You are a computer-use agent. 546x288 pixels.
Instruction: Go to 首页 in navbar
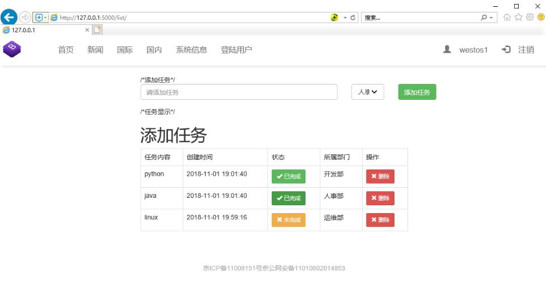coord(66,50)
